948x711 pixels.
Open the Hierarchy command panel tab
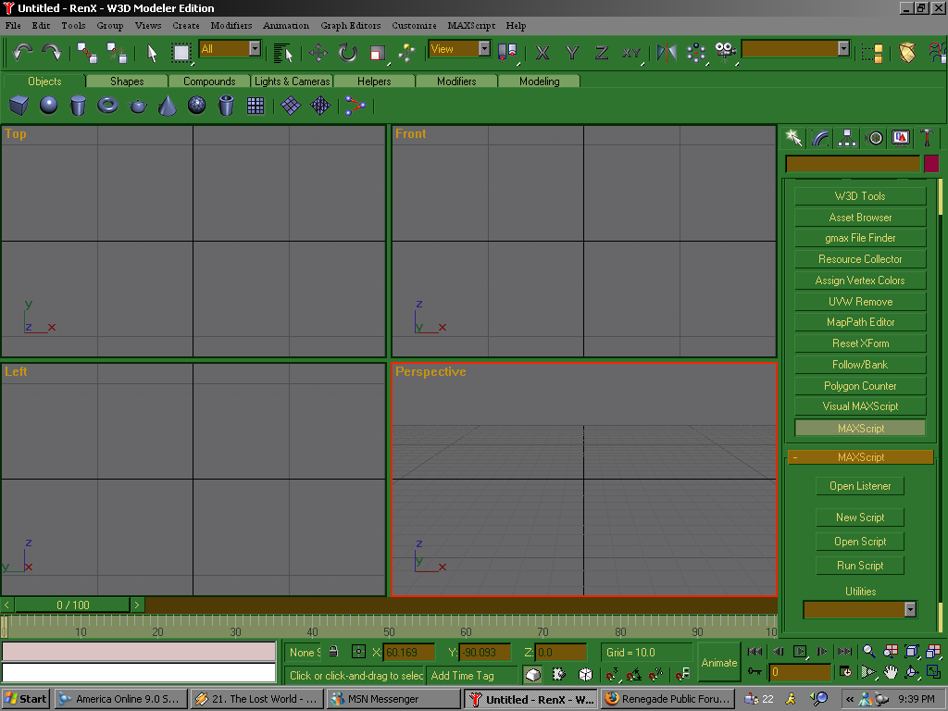pos(847,138)
